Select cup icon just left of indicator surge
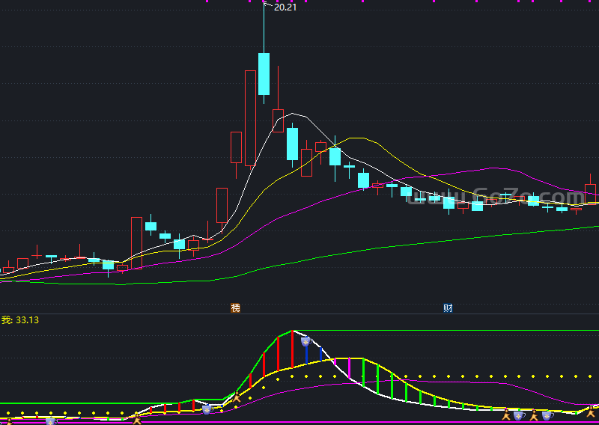Viewport: 599px width, 425px height. 207,409
